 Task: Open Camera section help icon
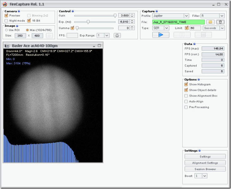click(19, 11)
